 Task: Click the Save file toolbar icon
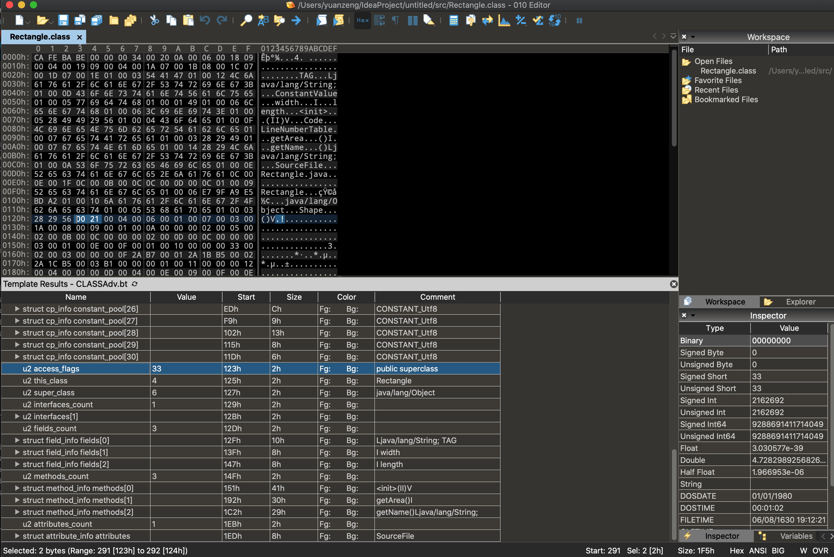63,20
